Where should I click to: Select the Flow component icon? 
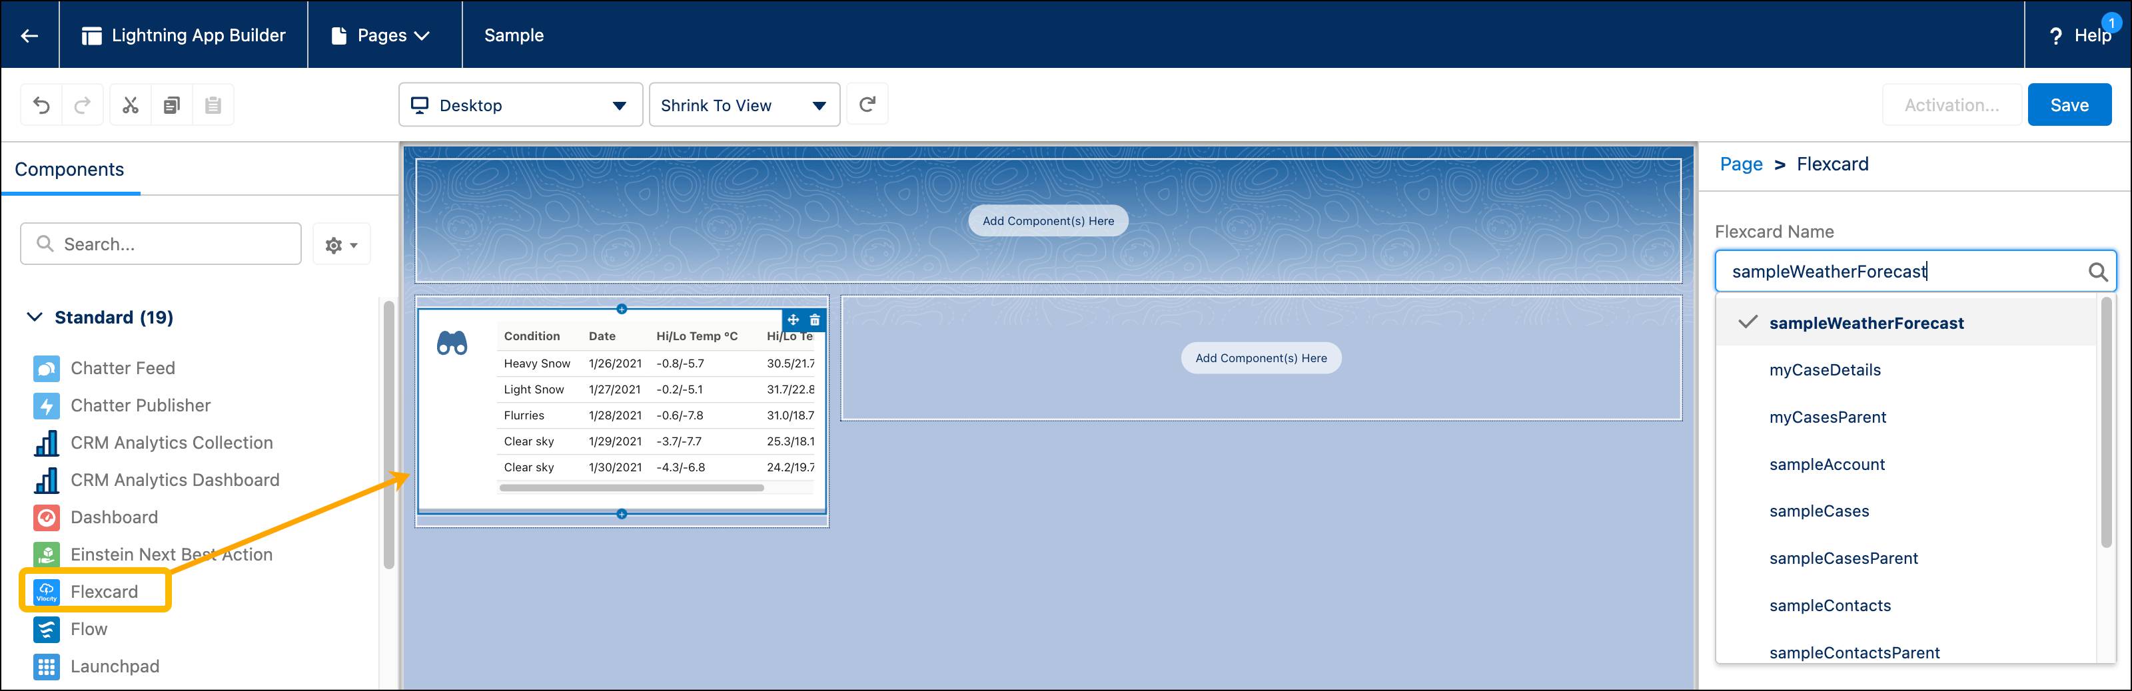(x=47, y=629)
